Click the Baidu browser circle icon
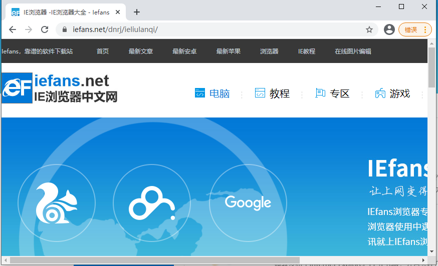Image resolution: width=438 pixels, height=266 pixels. (152, 202)
